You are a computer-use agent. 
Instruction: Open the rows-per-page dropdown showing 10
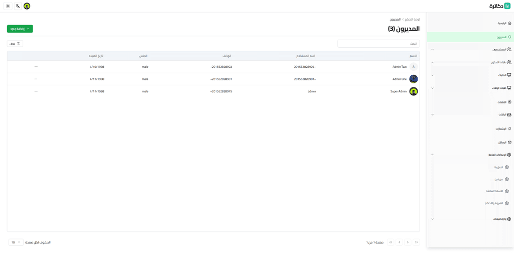click(x=16, y=242)
